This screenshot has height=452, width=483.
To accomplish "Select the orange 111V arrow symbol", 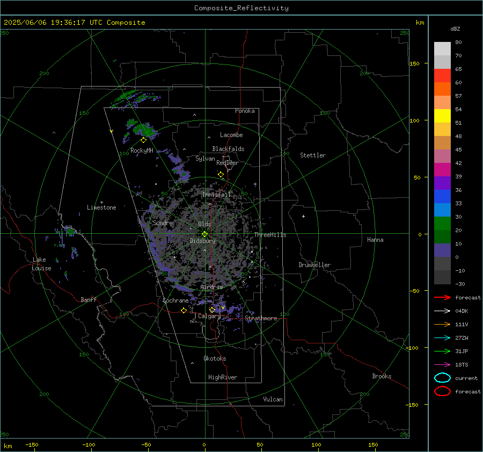I will pos(442,324).
